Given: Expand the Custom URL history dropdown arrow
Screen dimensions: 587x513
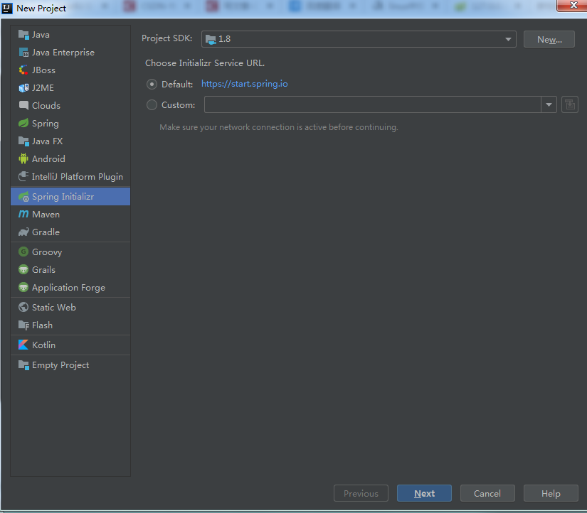Looking at the screenshot, I should (x=549, y=104).
